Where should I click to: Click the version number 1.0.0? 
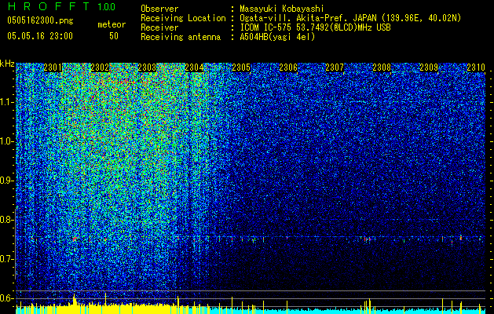(106, 7)
